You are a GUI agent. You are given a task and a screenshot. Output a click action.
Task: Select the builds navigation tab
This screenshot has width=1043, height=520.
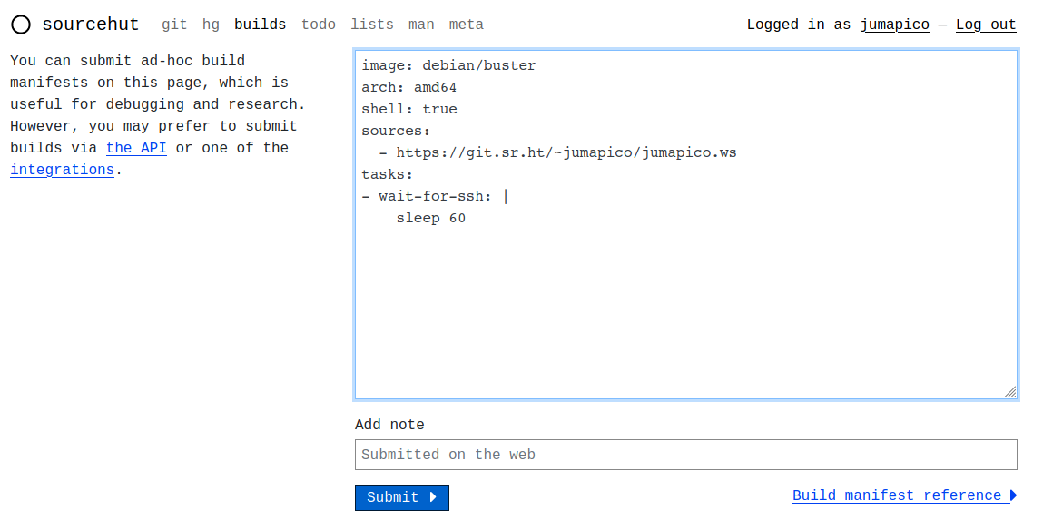[260, 25]
